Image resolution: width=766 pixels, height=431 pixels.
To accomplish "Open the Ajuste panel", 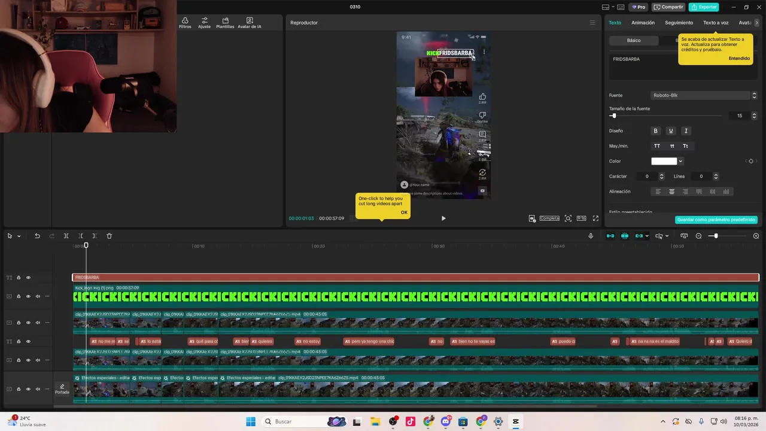I will [205, 23].
